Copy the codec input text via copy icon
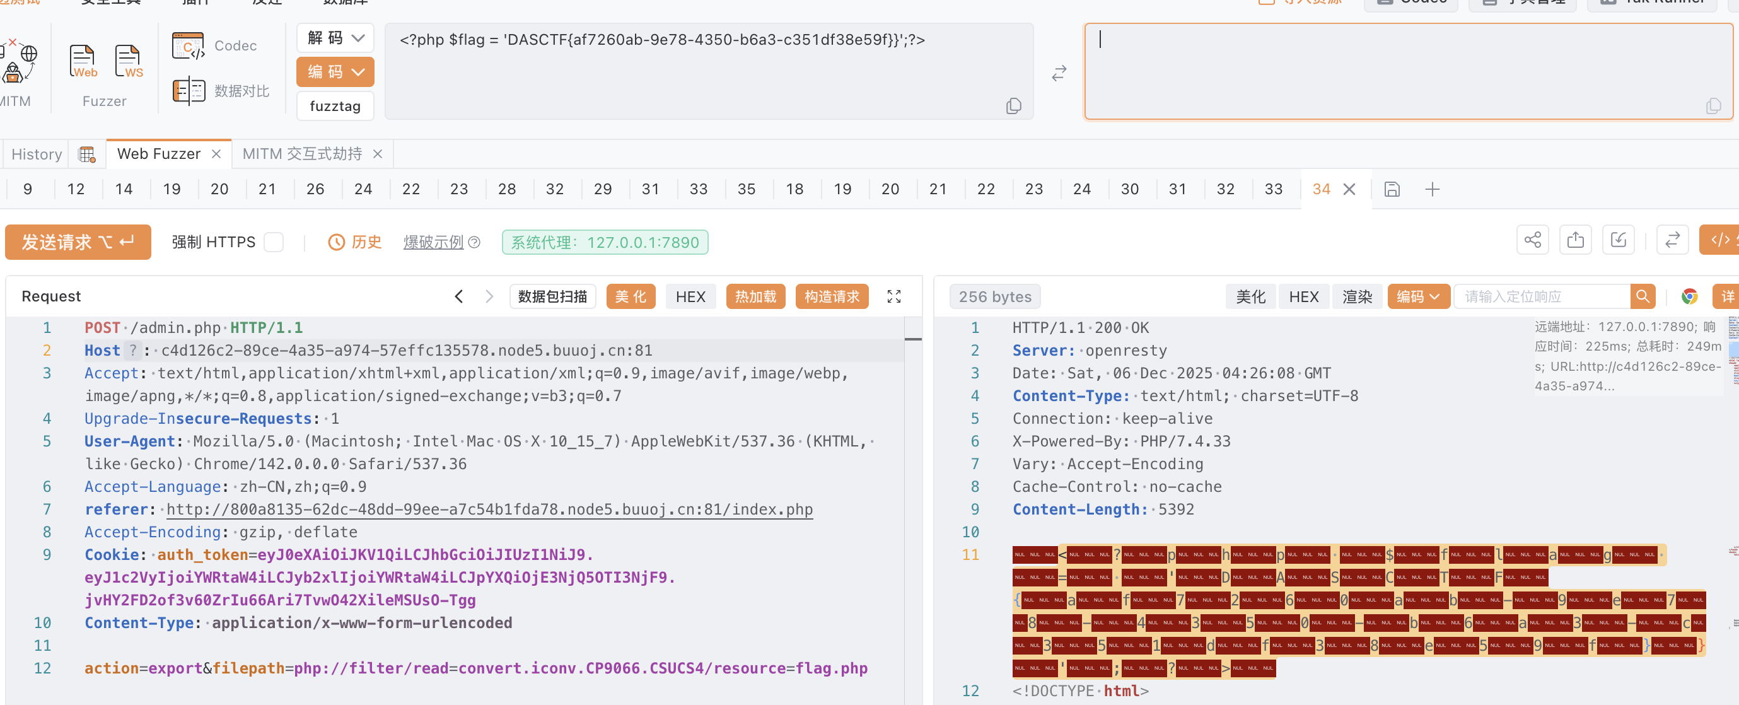Screen dimensions: 1739x705 (x=1013, y=106)
